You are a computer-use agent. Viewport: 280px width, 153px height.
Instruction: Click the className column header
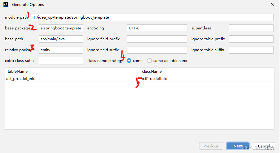pyautogui.click(x=207, y=72)
